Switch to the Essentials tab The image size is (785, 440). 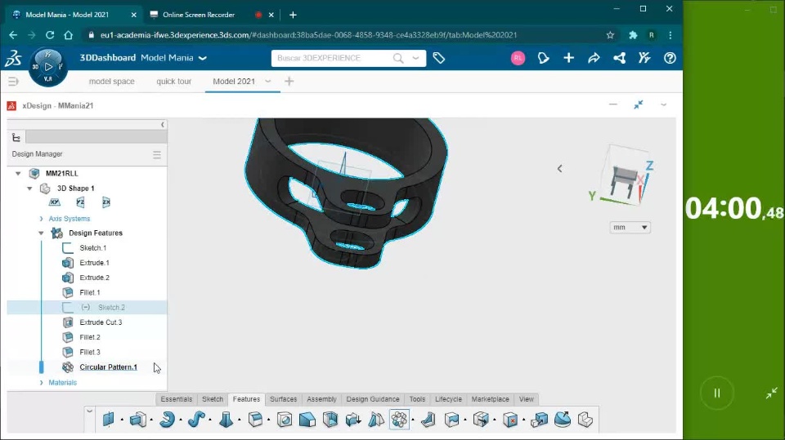point(177,399)
